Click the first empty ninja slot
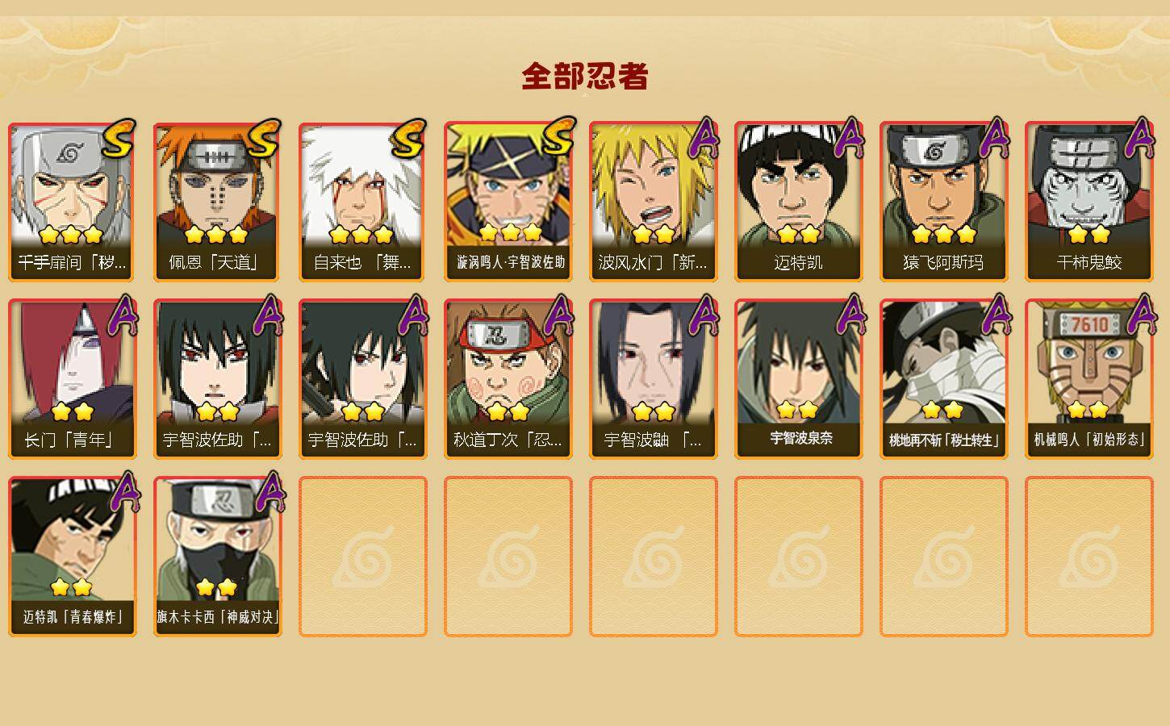Image resolution: width=1170 pixels, height=726 pixels. tap(362, 557)
